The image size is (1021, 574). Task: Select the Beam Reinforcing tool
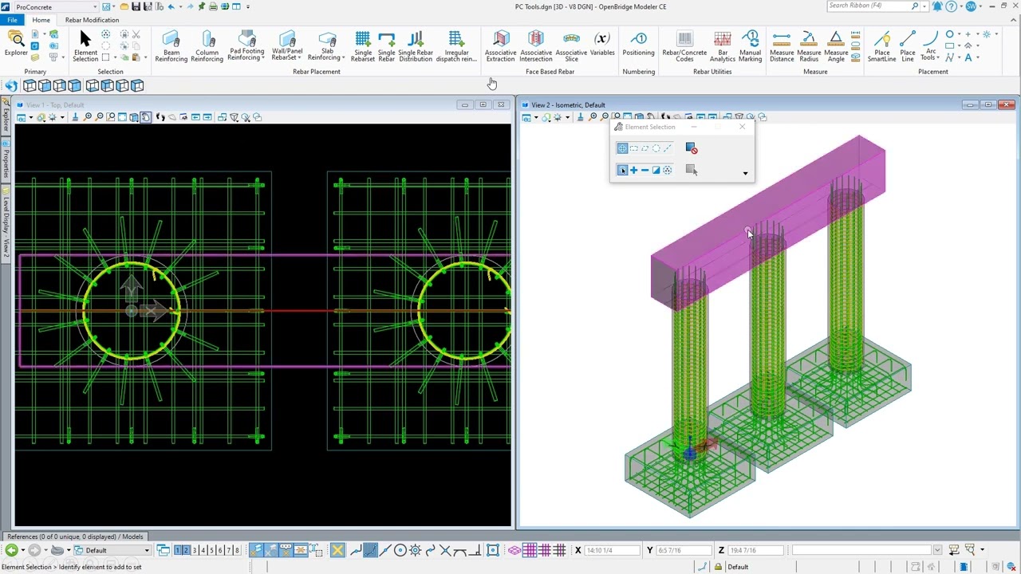point(171,46)
